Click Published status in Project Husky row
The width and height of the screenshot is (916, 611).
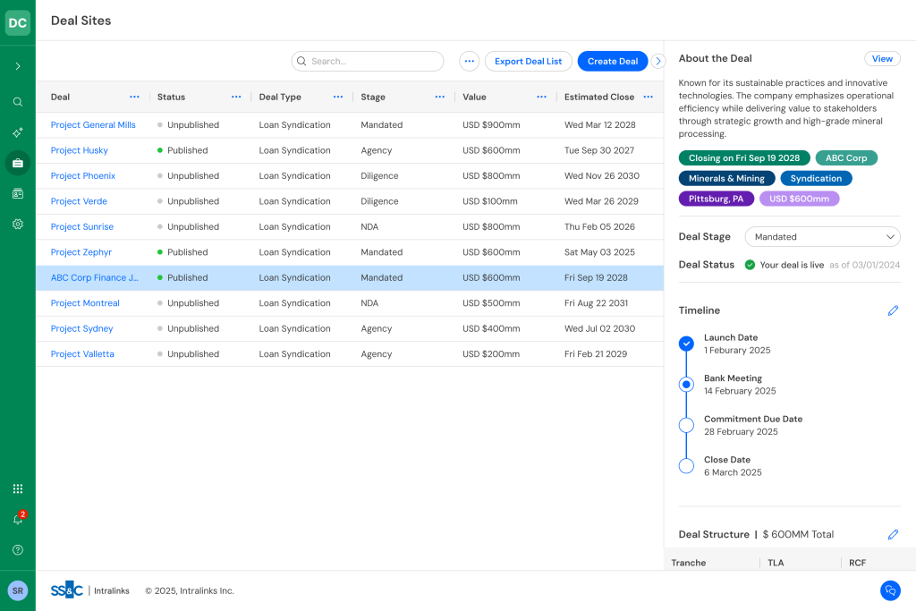182,150
